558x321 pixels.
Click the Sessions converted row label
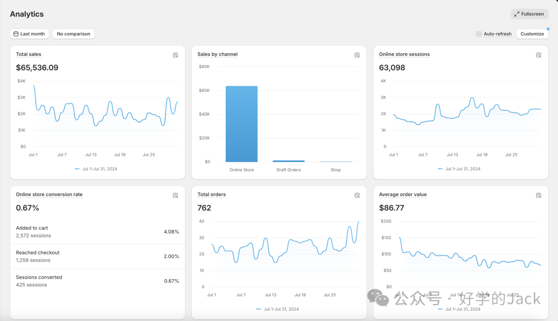[x=39, y=277]
